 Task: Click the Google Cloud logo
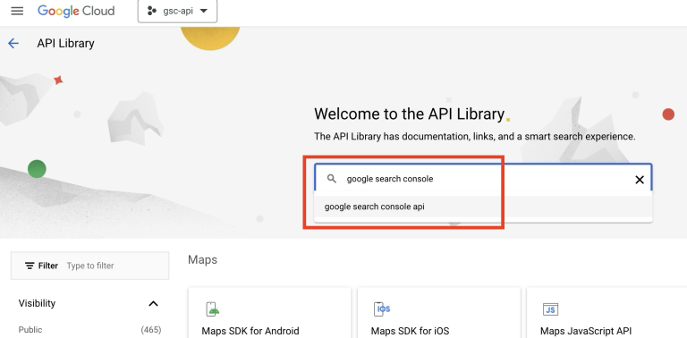76,11
